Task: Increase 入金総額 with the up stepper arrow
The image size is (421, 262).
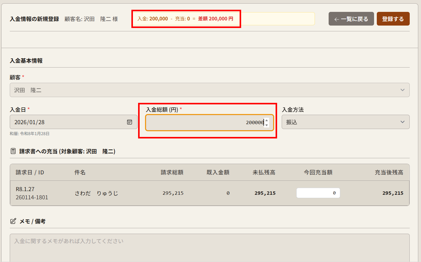Action: [x=267, y=120]
